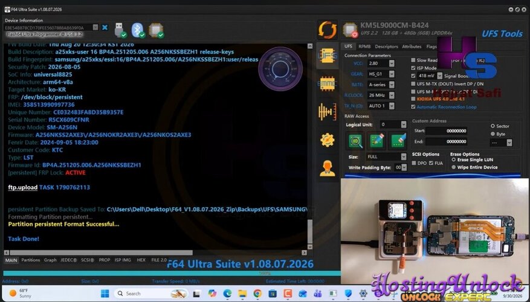The image size is (530, 302).
Task: Open the R.CLOCK 26 MHz dropdown
Action: coord(392,95)
